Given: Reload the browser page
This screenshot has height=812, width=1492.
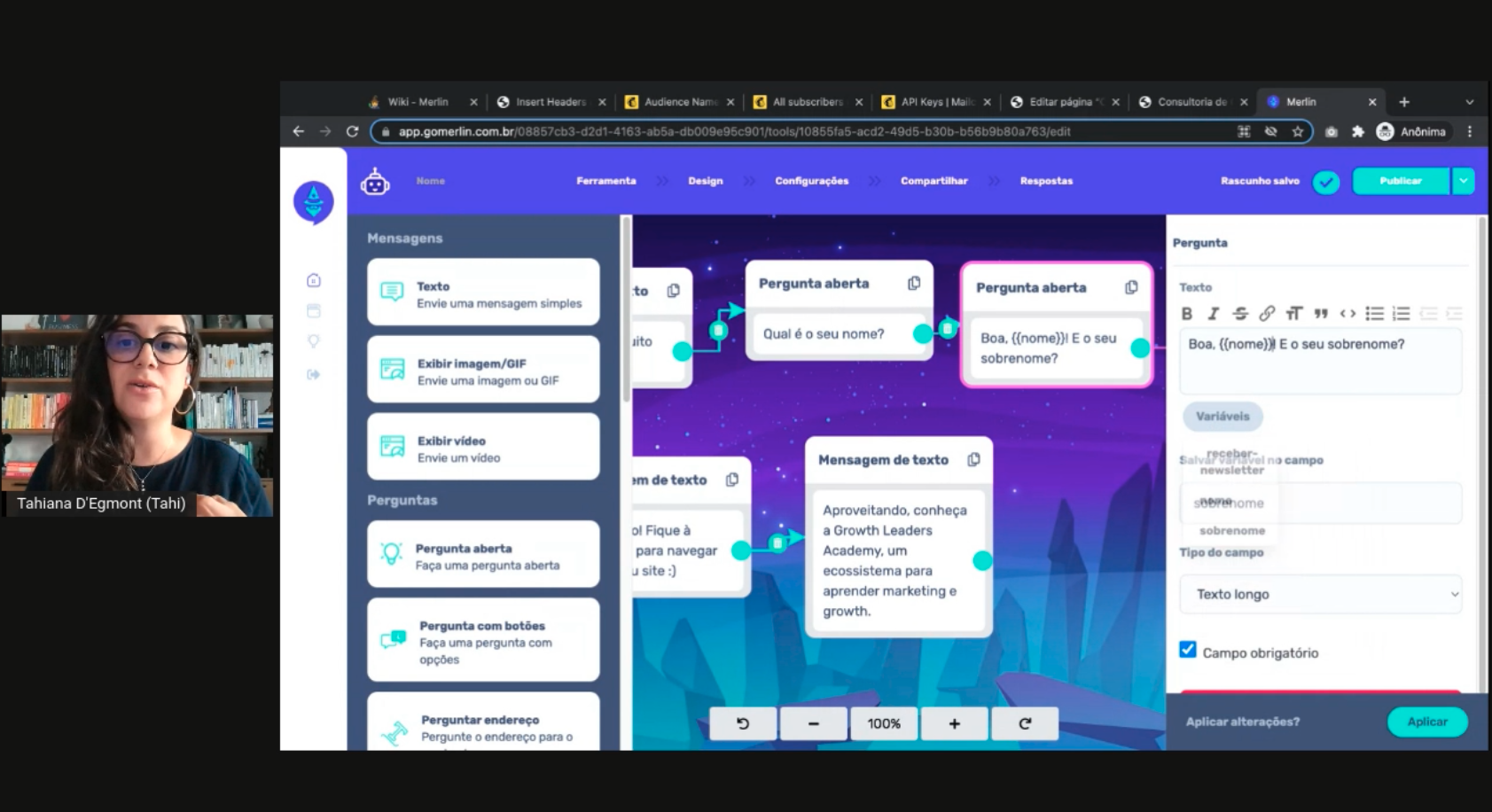Looking at the screenshot, I should tap(352, 131).
